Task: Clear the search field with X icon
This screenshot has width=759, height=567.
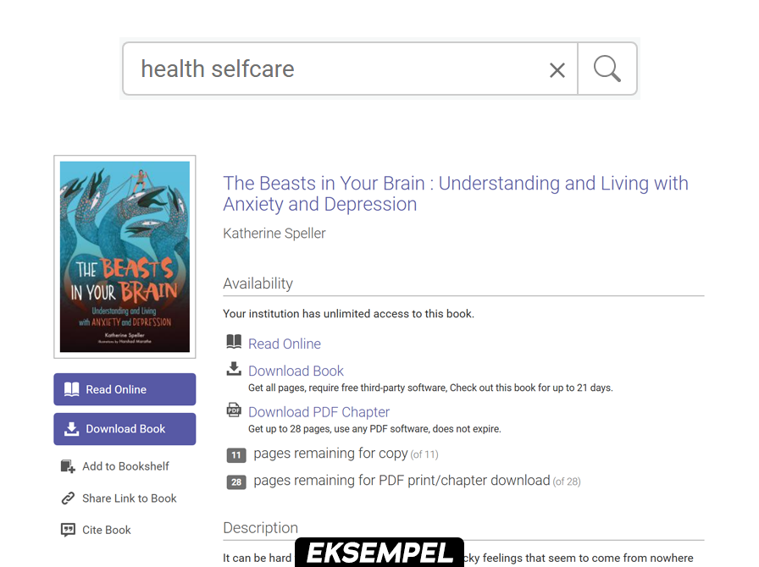Action: click(x=557, y=70)
